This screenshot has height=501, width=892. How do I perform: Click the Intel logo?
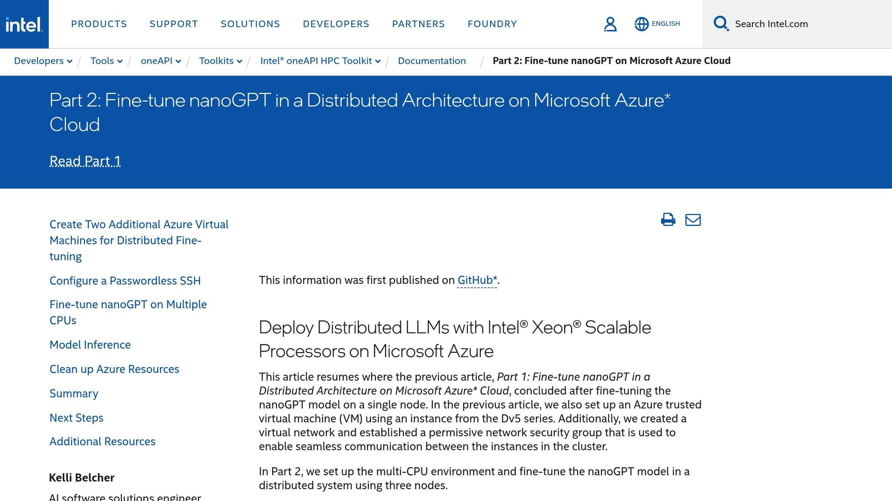pos(24,24)
